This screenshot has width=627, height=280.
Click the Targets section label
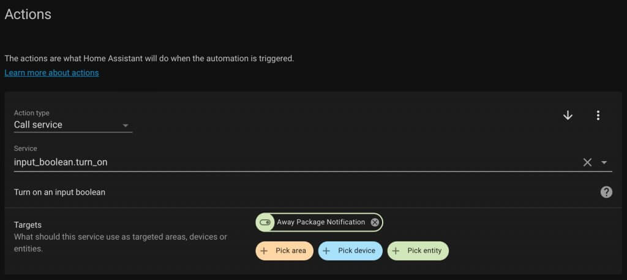(x=28, y=225)
